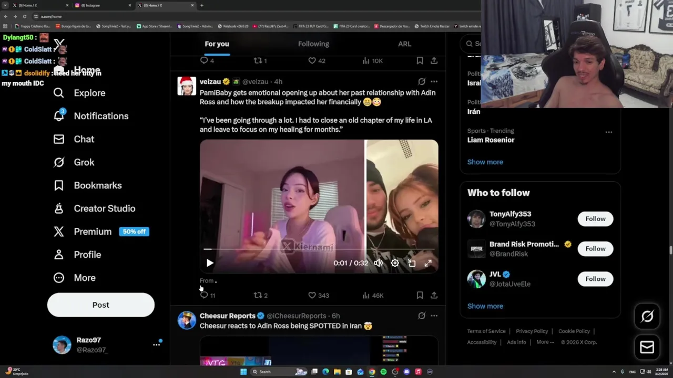Open the Liam Rosenior trending topic
Screen dimensions: 673x378
pyautogui.click(x=491, y=140)
